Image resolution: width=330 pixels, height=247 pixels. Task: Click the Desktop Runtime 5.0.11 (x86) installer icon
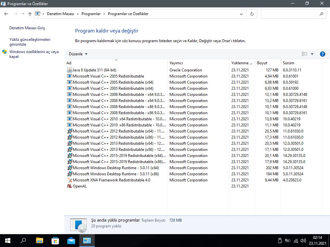(70, 174)
